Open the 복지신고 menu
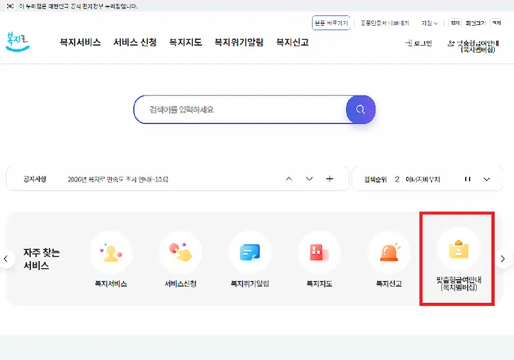 (x=292, y=42)
